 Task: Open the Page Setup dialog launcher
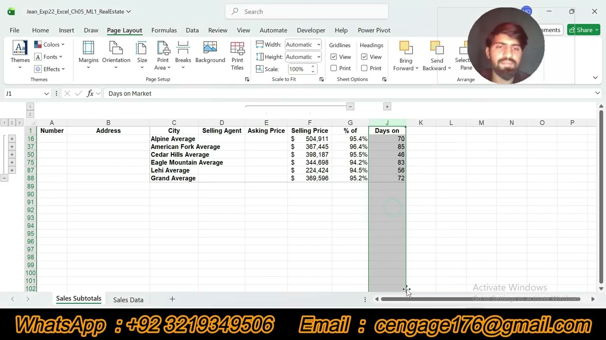pyautogui.click(x=247, y=79)
